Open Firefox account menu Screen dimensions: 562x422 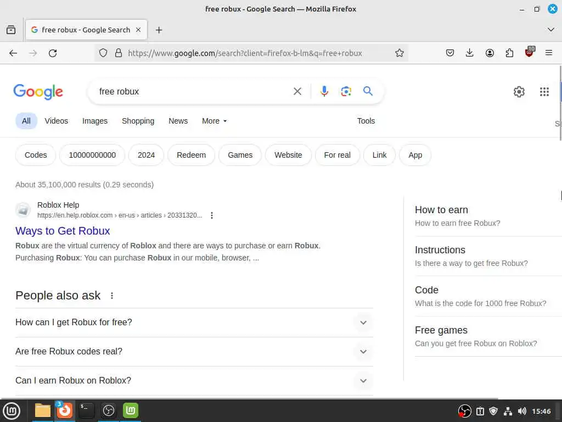490,53
